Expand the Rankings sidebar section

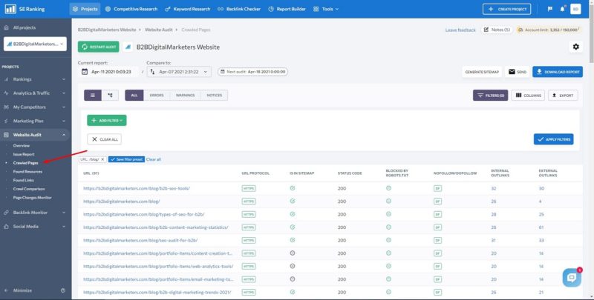click(x=35, y=79)
